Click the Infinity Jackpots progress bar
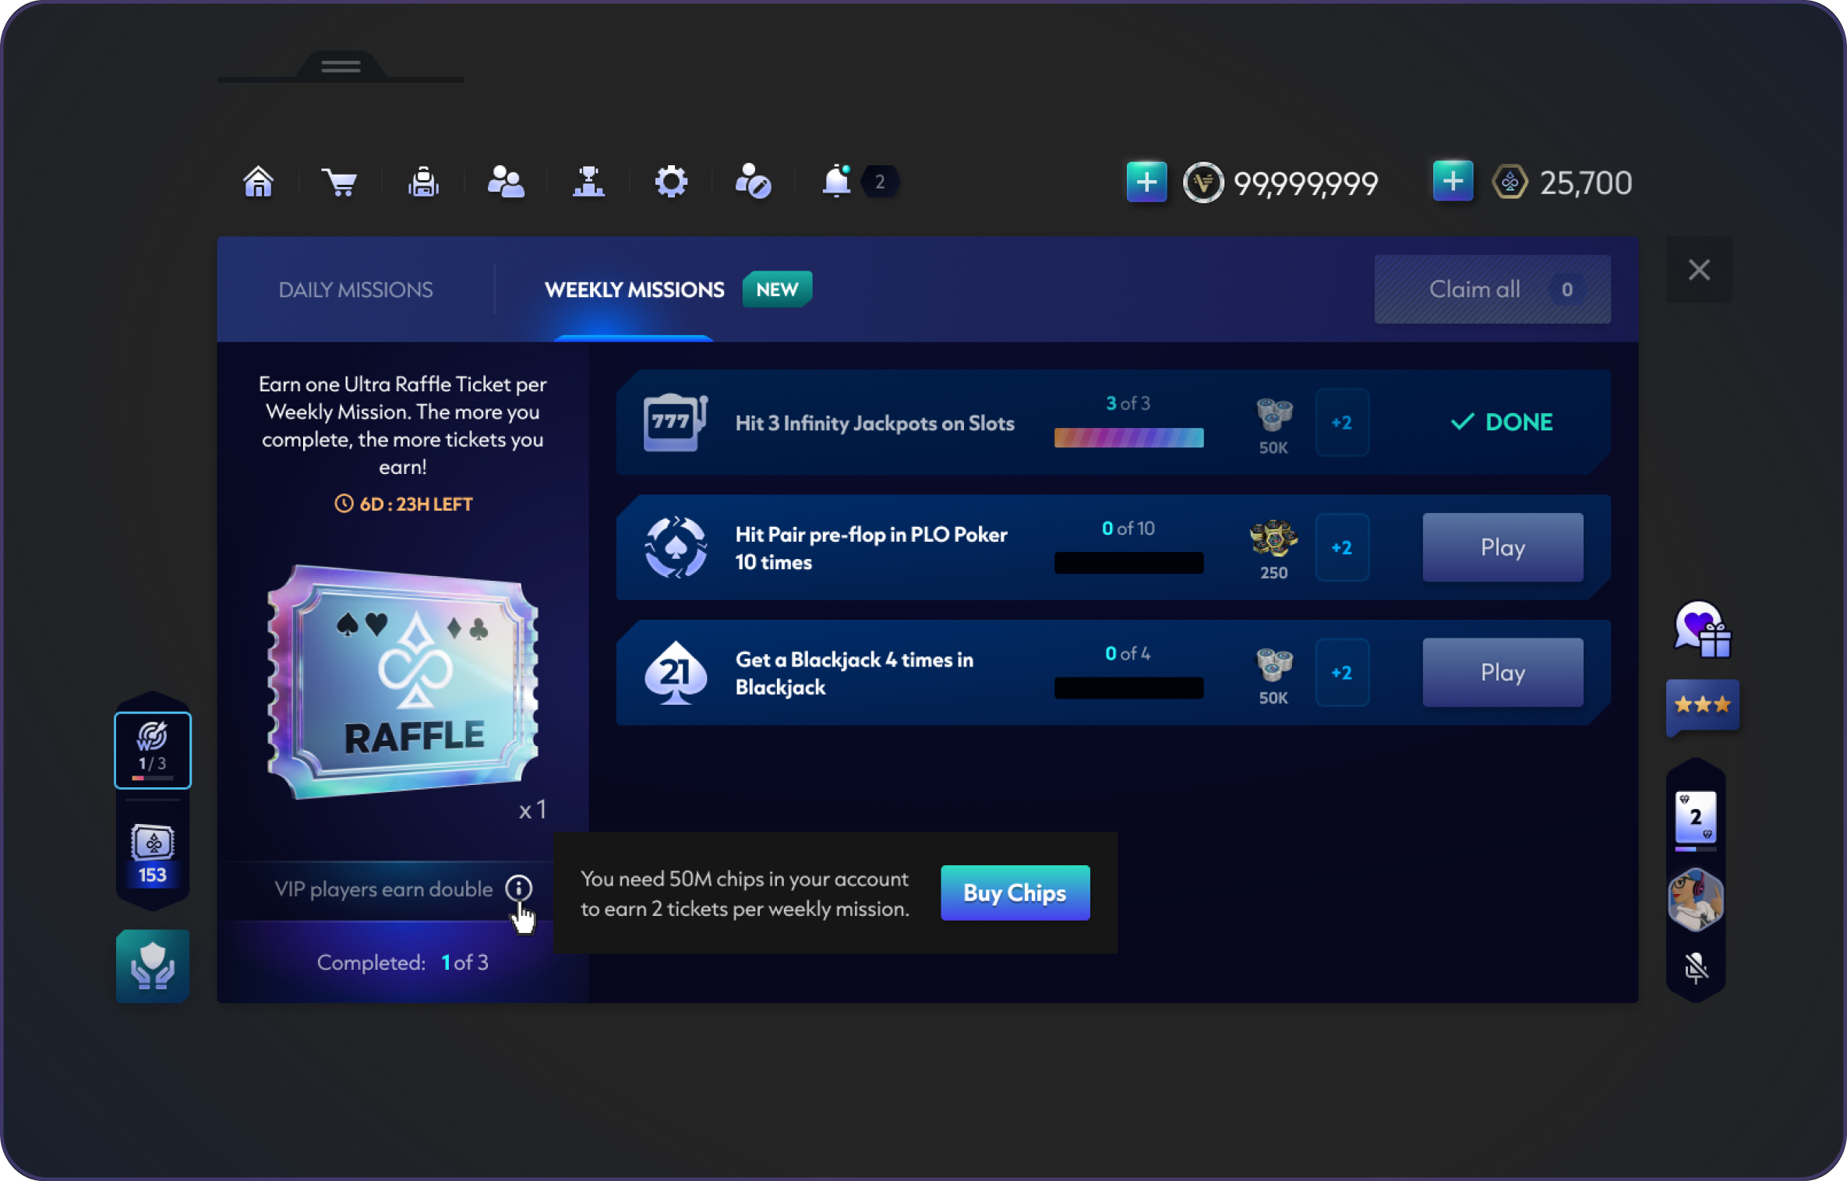The width and height of the screenshot is (1847, 1181). pos(1128,438)
